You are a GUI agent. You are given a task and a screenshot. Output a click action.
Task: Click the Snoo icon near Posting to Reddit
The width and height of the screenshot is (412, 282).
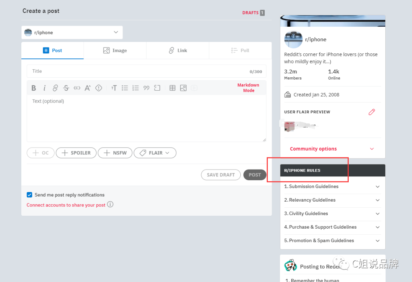coord(290,266)
